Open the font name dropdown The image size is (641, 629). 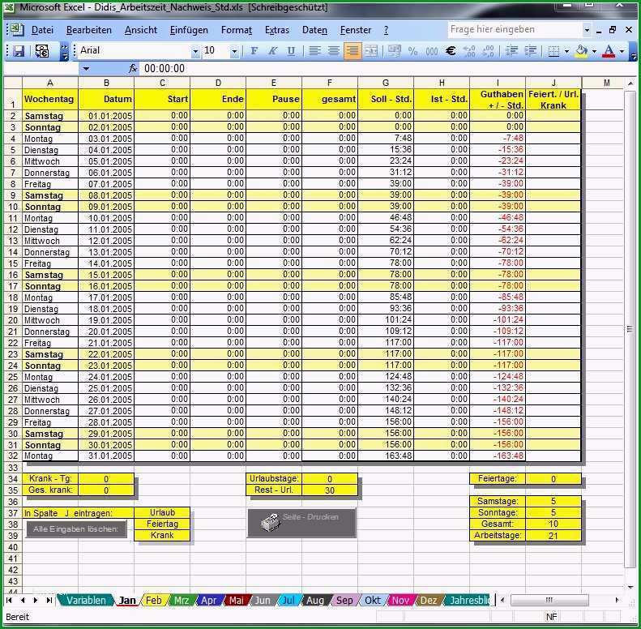coord(195,52)
